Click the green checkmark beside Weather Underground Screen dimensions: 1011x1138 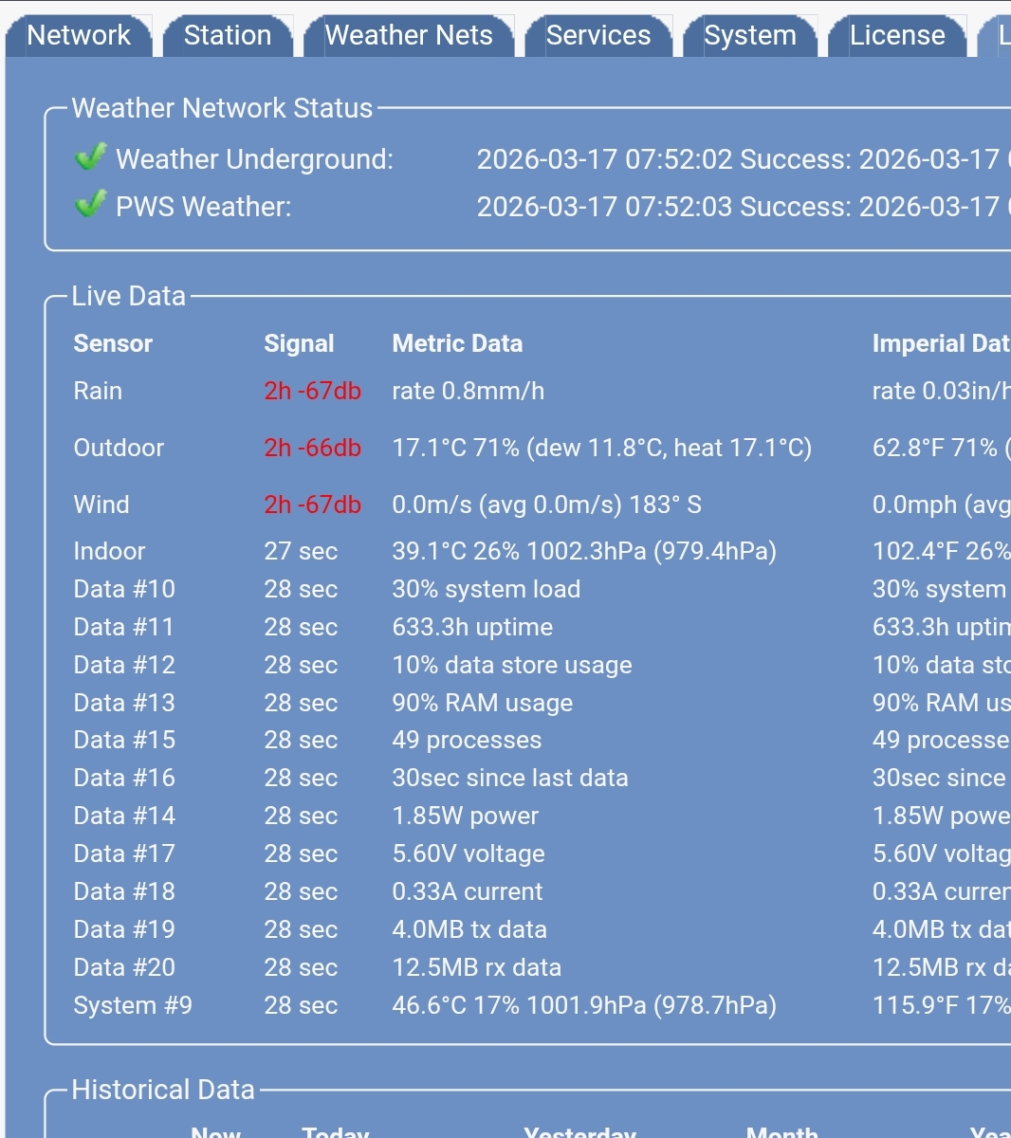91,157
